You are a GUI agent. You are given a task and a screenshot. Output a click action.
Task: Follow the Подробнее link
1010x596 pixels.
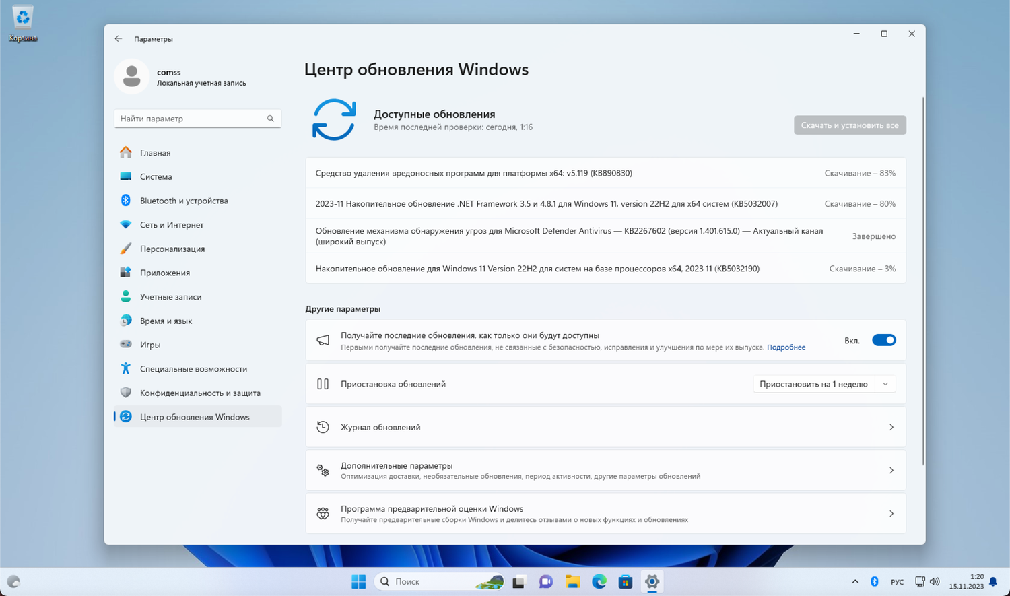point(786,347)
